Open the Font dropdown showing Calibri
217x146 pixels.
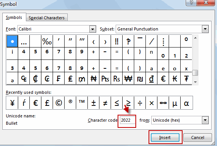point(92,29)
